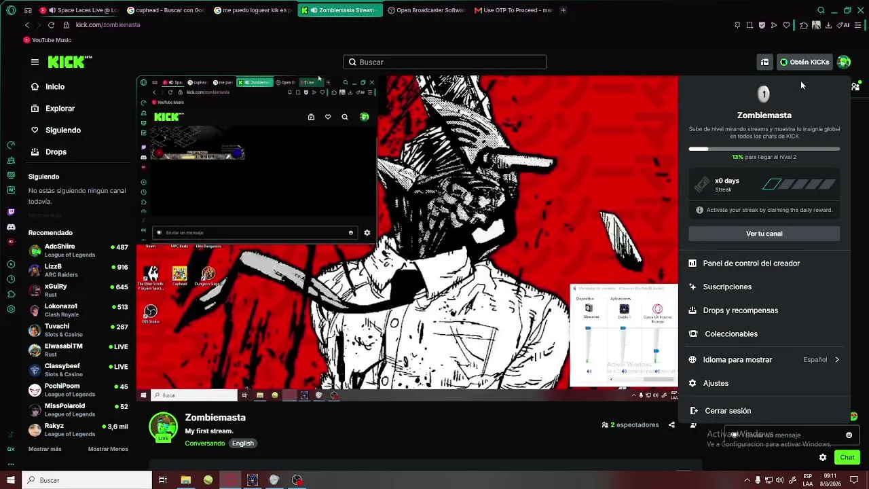Screen dimensions: 869x489
Task: Switch to Space Laces Live tab
Action: pyautogui.click(x=81, y=10)
